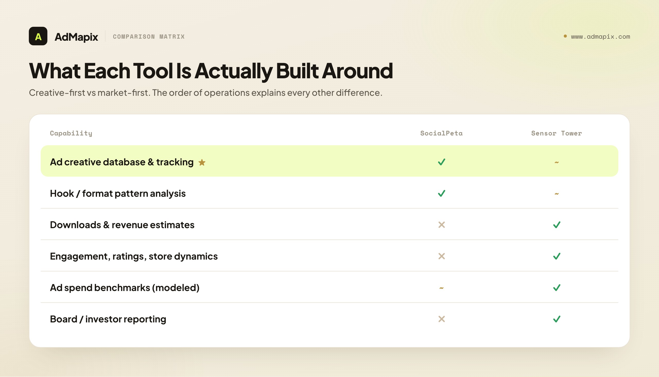Click the Creative-first vs market-first subtitle
This screenshot has height=377, width=659.
[x=205, y=92]
